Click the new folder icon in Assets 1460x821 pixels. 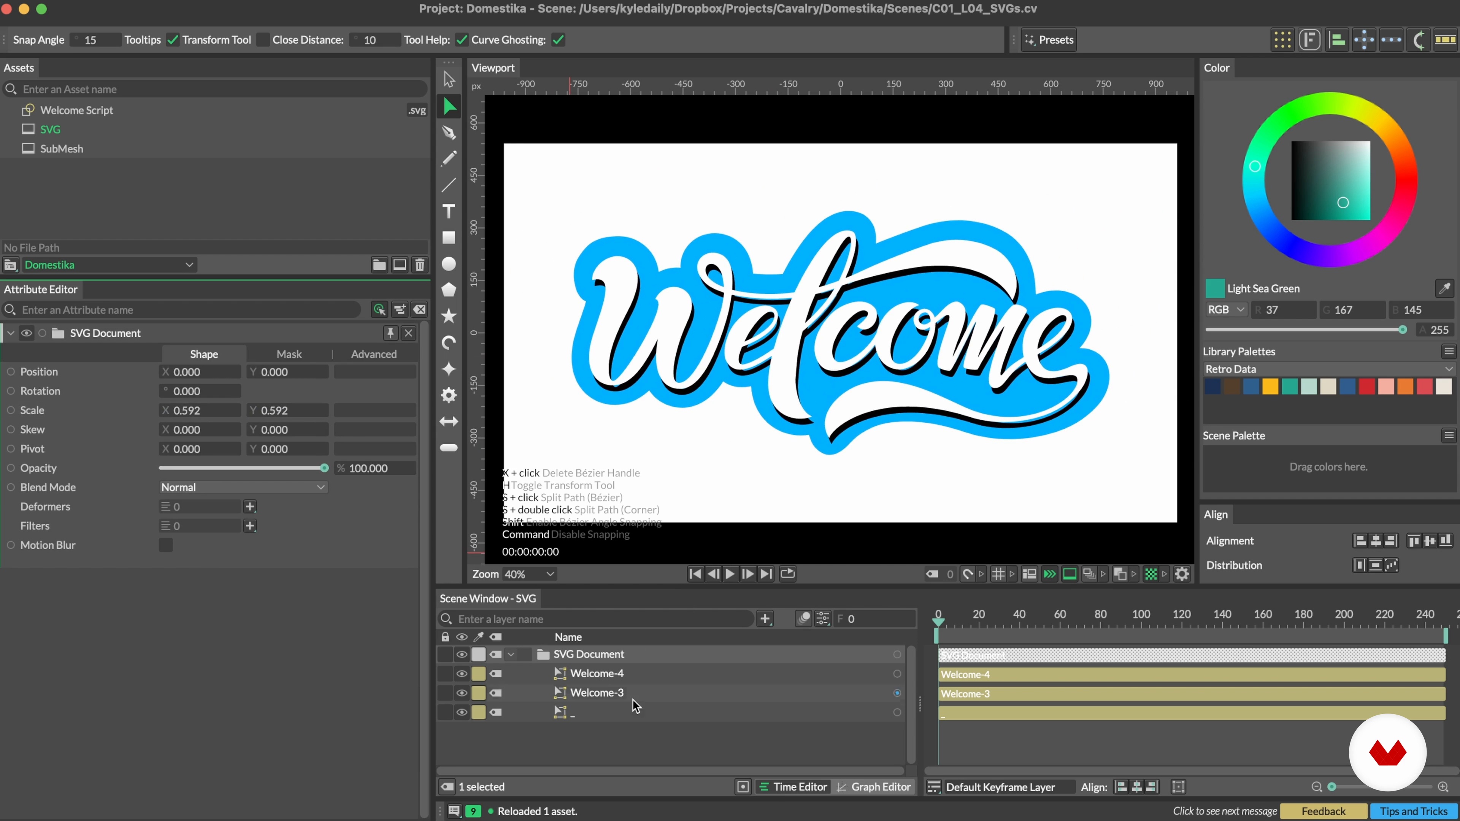(379, 265)
